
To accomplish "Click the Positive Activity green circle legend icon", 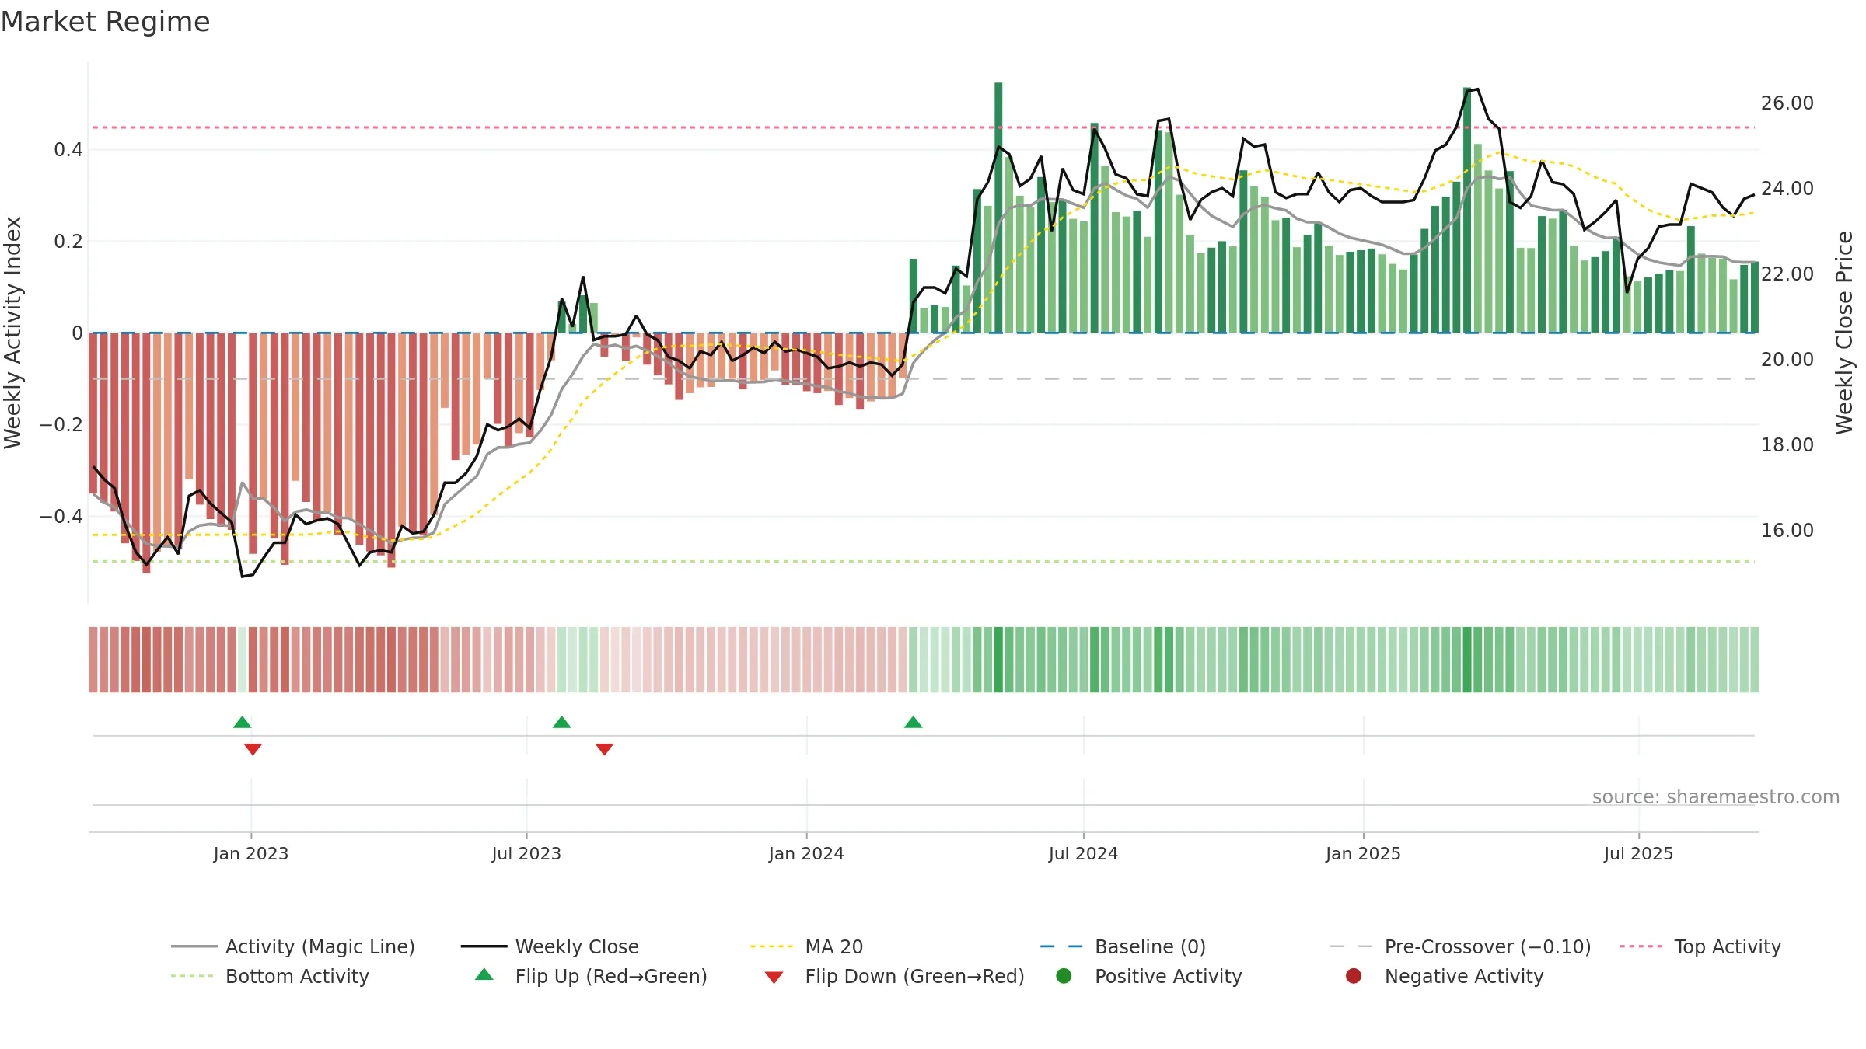I will coord(1064,975).
